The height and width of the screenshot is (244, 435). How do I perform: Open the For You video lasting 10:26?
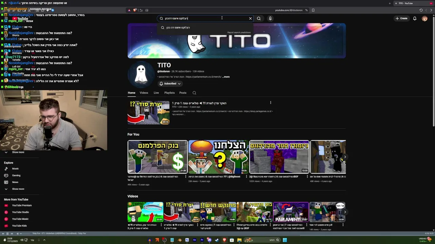pyautogui.click(x=218, y=157)
